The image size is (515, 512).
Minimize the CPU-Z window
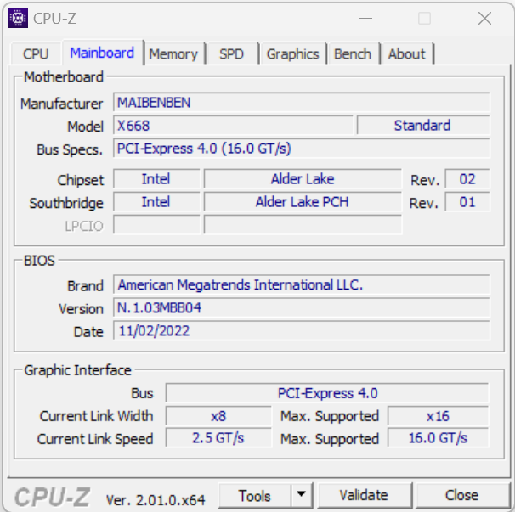pyautogui.click(x=365, y=19)
